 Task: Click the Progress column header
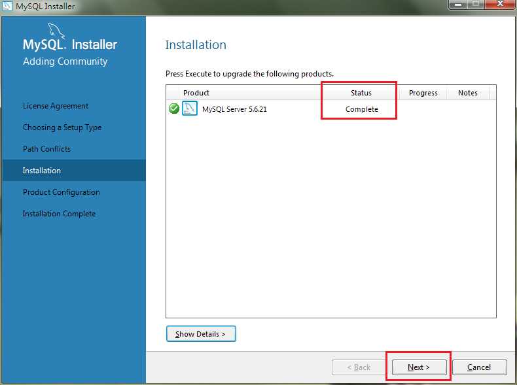(x=423, y=93)
